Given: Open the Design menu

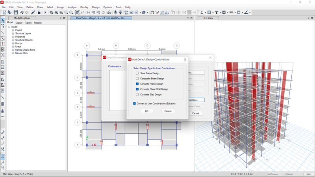Looking at the screenshot, I should [x=96, y=7].
